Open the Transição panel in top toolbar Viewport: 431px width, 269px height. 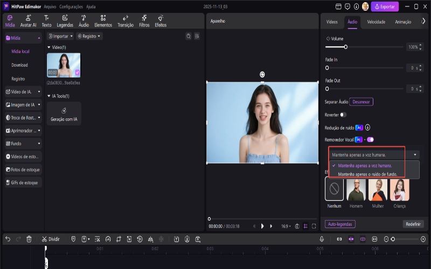click(126, 21)
